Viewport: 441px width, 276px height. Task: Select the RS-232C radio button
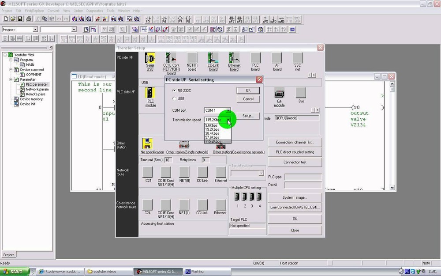click(x=174, y=91)
